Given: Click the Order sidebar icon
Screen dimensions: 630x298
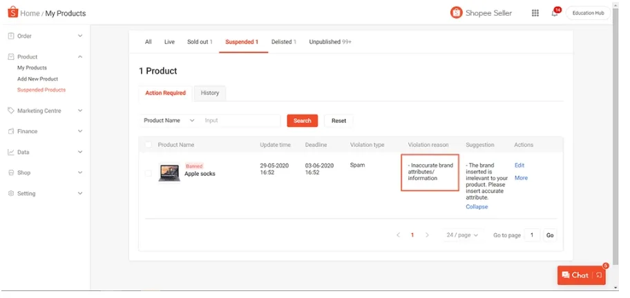Looking at the screenshot, I should [x=11, y=36].
